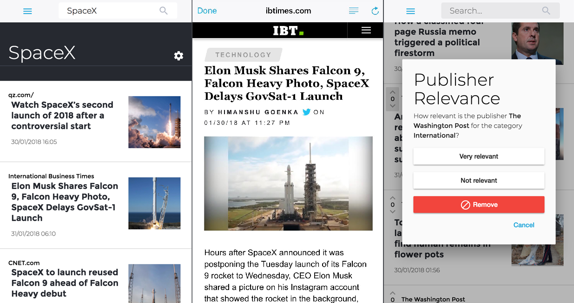
Task: Toggle reader view icon in ibtimes browser bar
Action: 354,11
